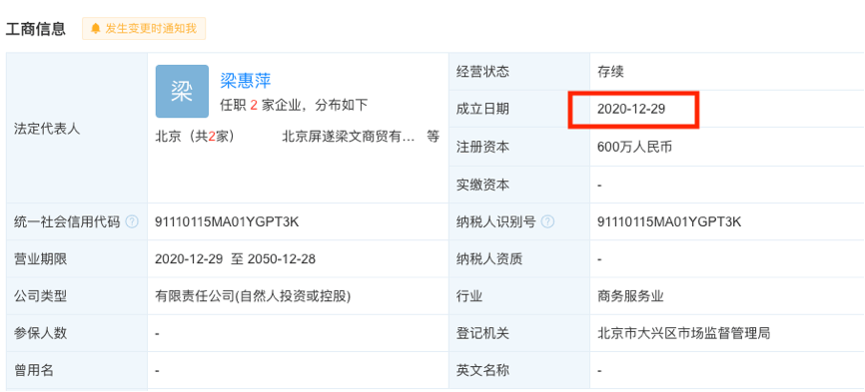The height and width of the screenshot is (392, 865).
Task: Click the 法定代表人 label cell
Action: [77, 128]
